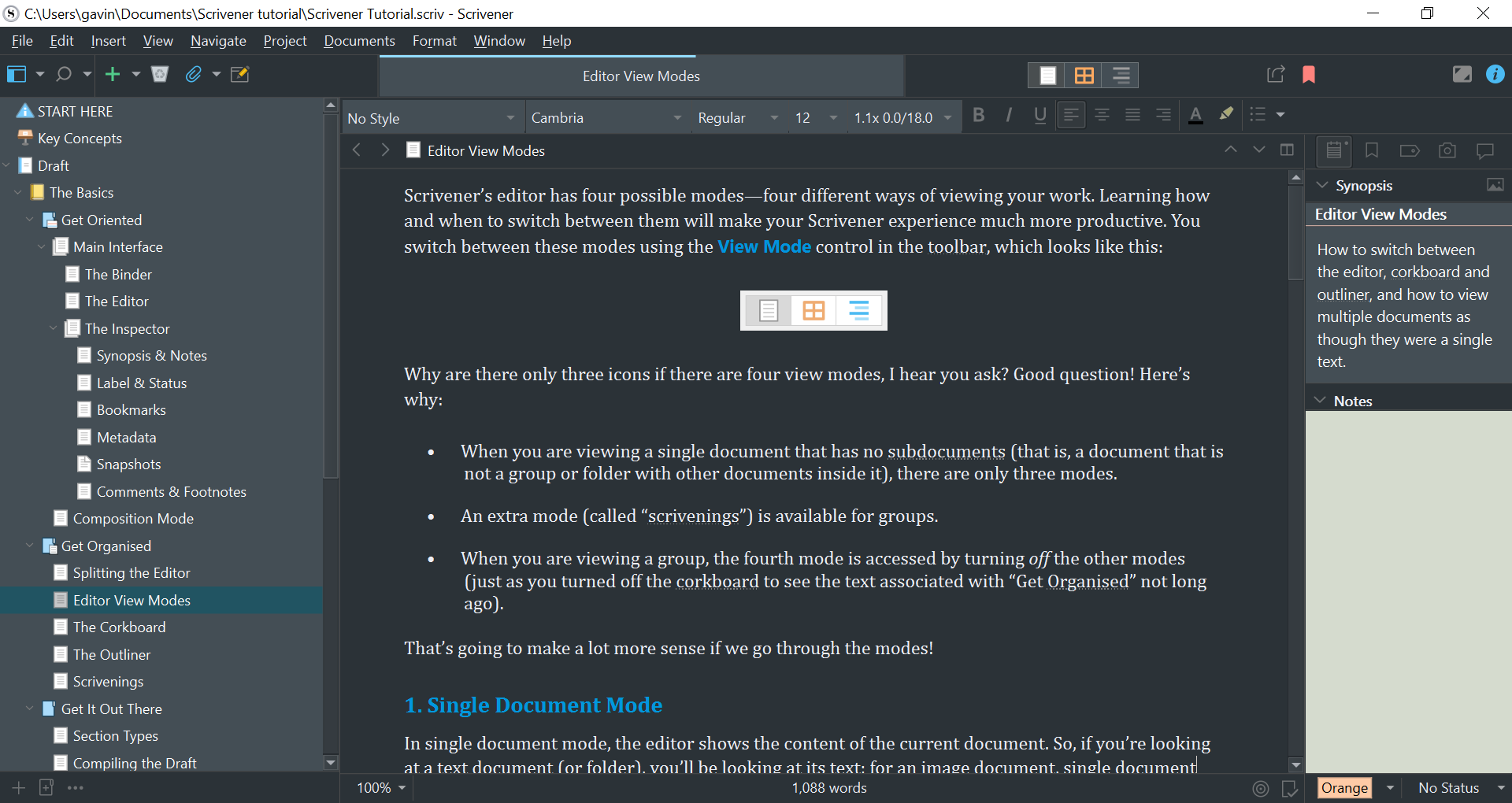This screenshot has width=1512, height=803.
Task: Select outliner view mode in toolbar
Action: [1121, 75]
